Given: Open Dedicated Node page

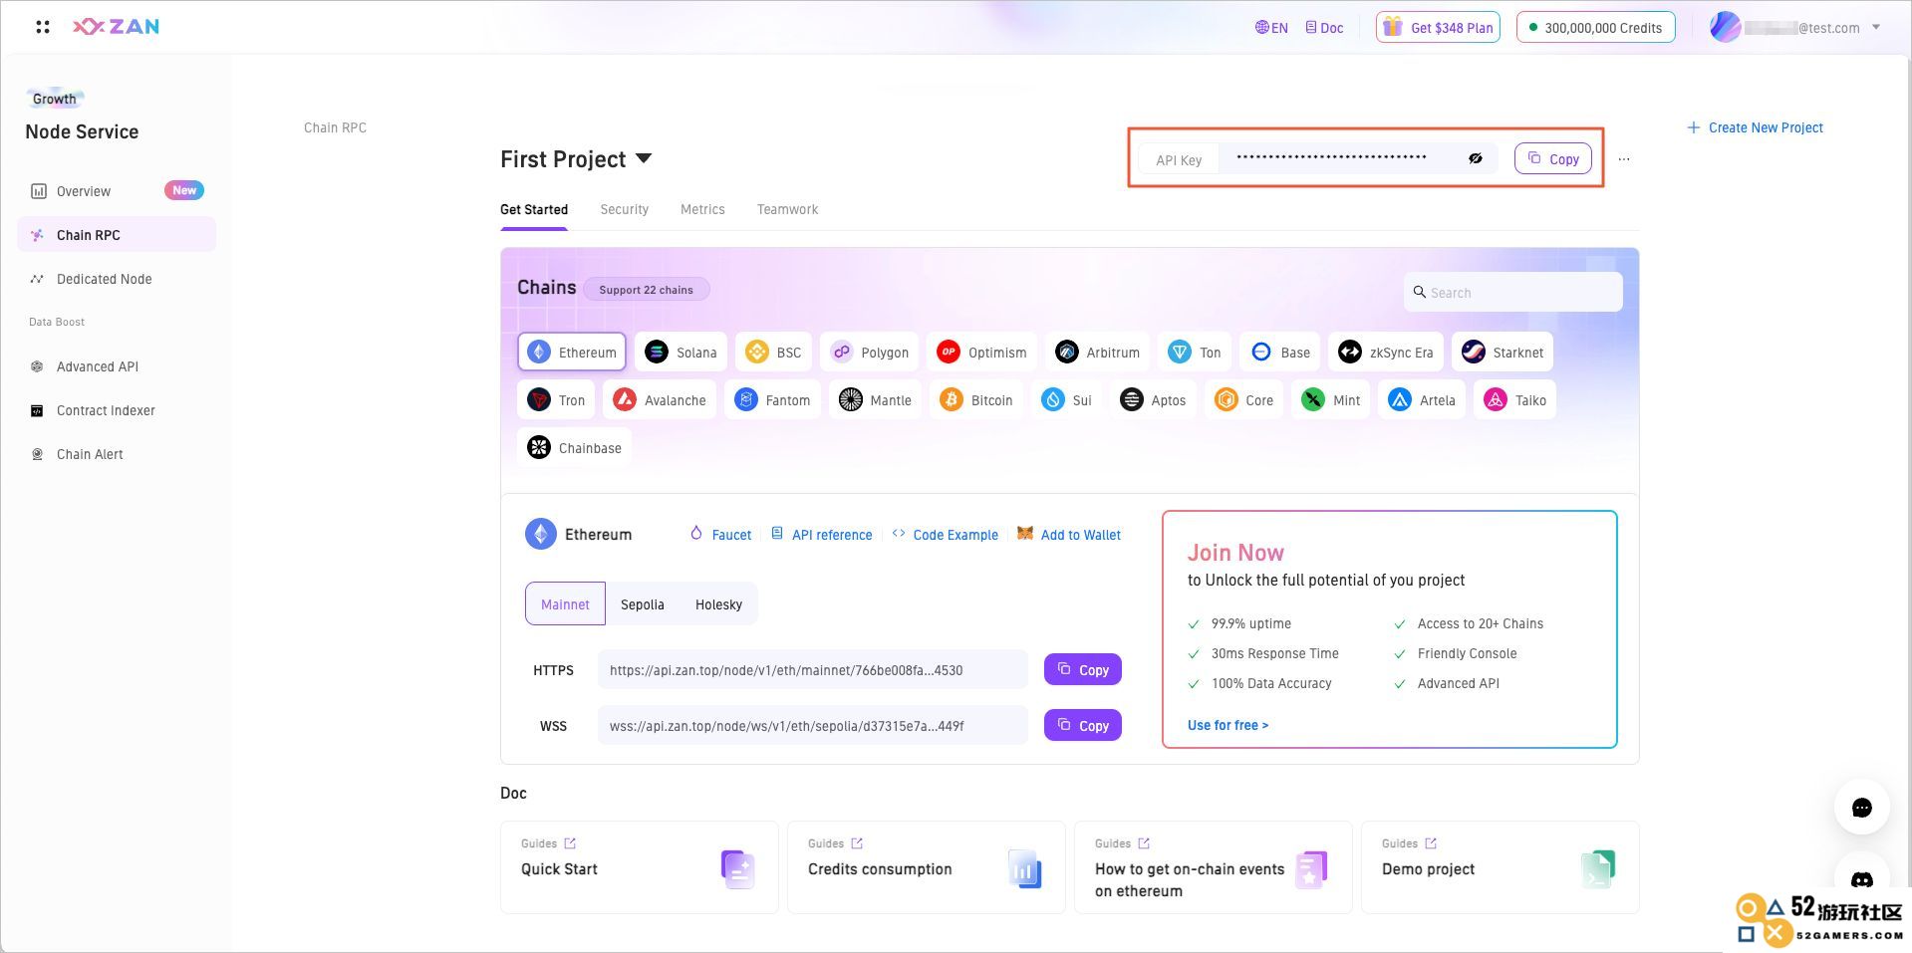Looking at the screenshot, I should 117,279.
